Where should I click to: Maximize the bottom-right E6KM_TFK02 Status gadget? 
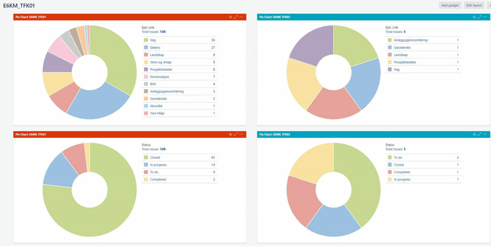click(x=479, y=135)
